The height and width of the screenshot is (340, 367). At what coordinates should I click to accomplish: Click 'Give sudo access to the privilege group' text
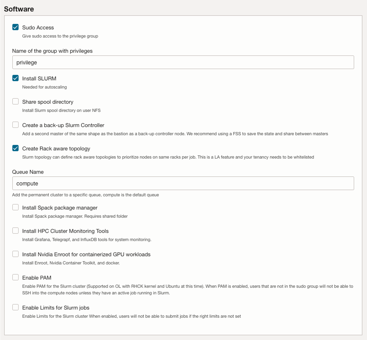60,36
